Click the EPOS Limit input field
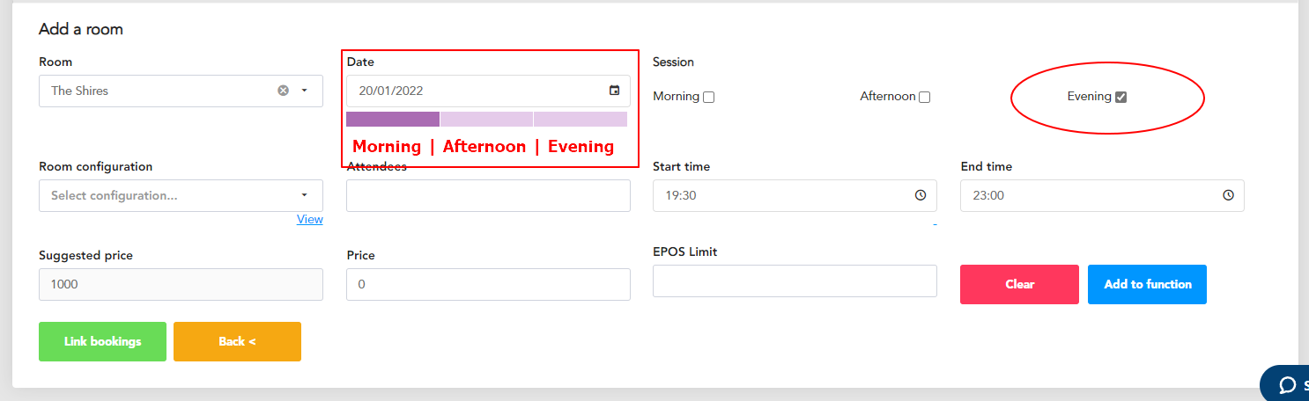Image resolution: width=1309 pixels, height=401 pixels. click(795, 281)
